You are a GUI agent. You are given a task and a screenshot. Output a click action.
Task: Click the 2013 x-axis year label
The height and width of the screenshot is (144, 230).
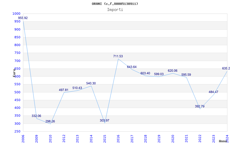point(77,139)
